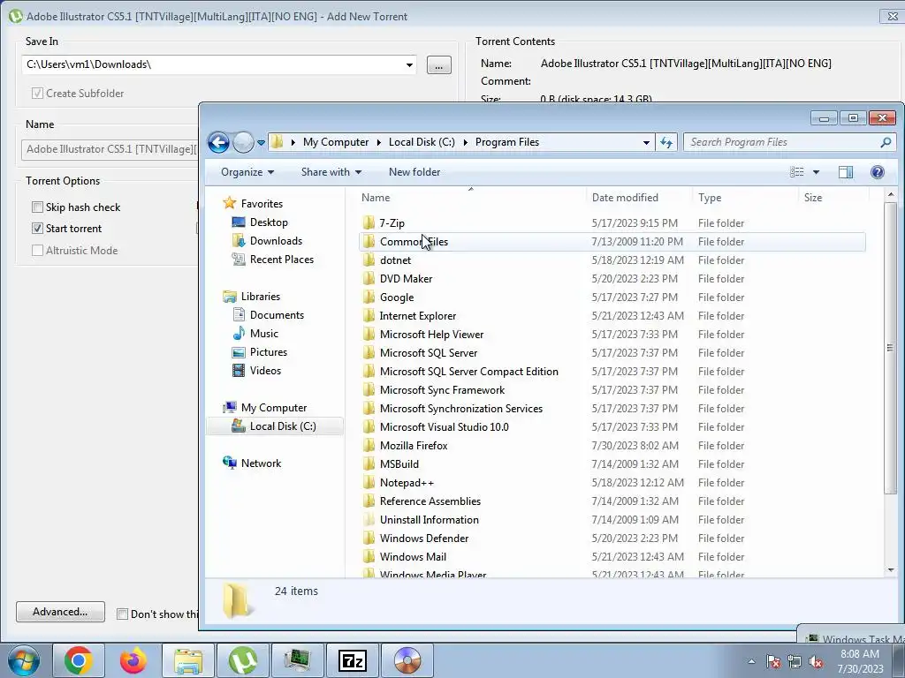This screenshot has width=905, height=678.
Task: Toggle the Don't show this again checkbox
Action: click(122, 614)
